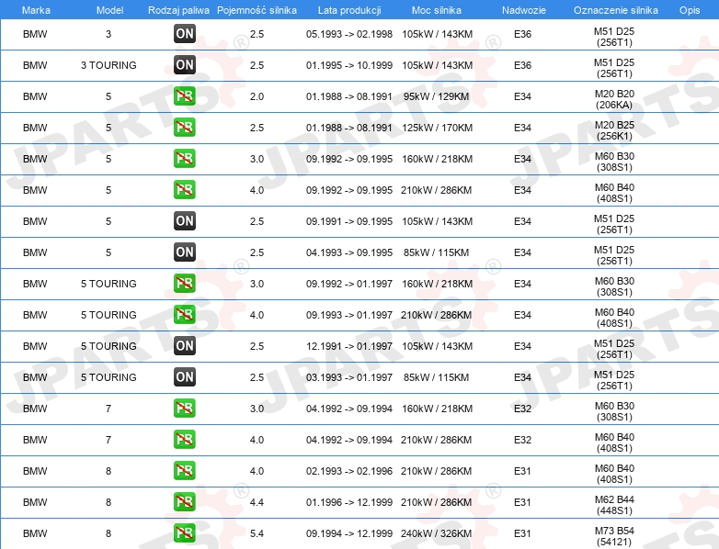Click the PB icon in the 125kW / 170KM row

[x=185, y=128]
